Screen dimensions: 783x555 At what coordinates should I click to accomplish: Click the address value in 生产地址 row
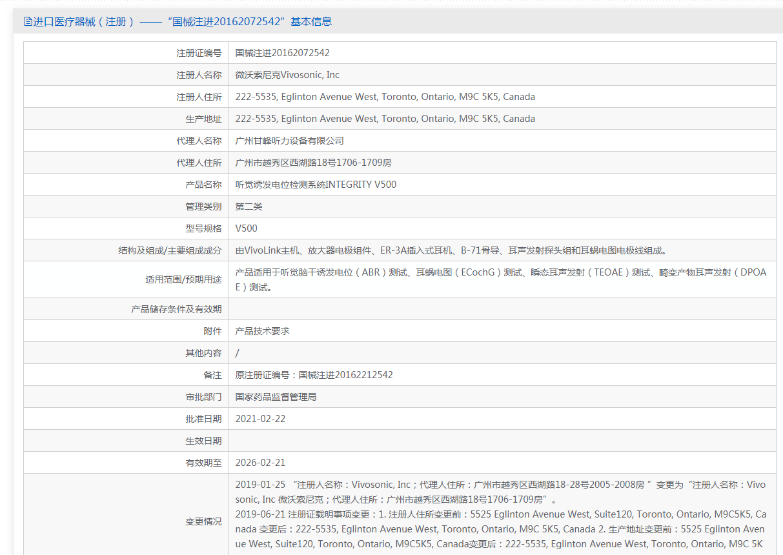tap(385, 119)
